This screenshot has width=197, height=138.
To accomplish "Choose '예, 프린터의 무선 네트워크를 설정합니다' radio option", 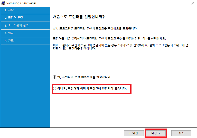I will point(54,77).
